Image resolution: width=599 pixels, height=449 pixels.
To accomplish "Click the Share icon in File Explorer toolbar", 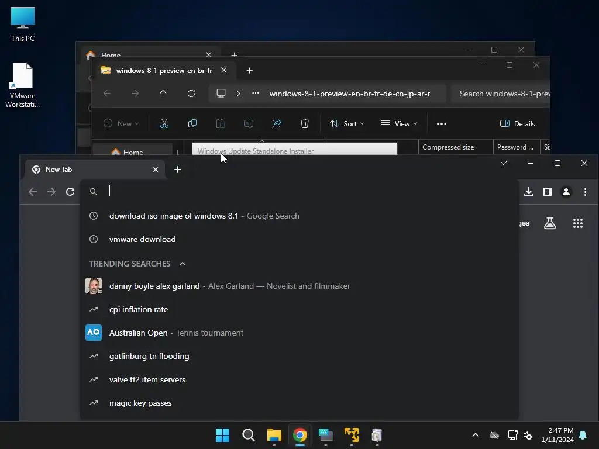I will (x=277, y=124).
